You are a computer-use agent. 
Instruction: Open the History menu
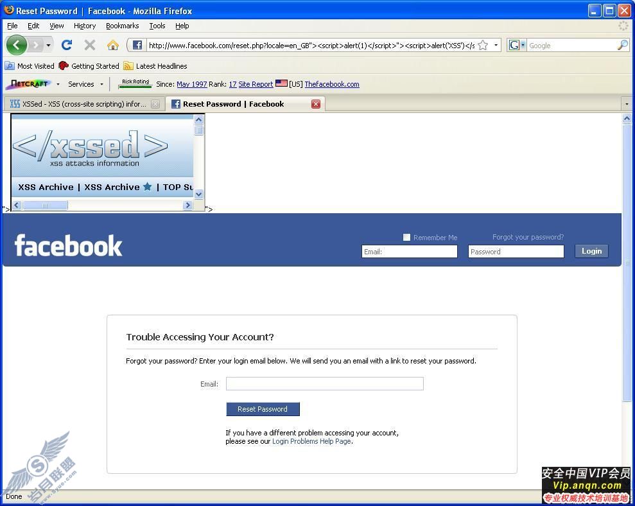[85, 26]
